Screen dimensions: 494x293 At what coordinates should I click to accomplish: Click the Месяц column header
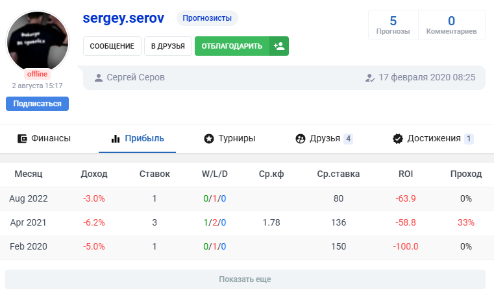pos(29,174)
